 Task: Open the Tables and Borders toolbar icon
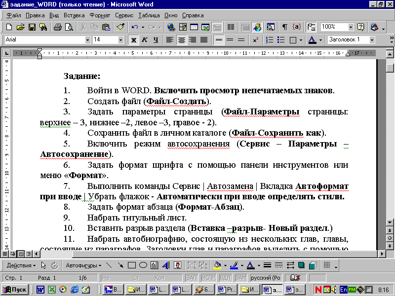[183, 27]
